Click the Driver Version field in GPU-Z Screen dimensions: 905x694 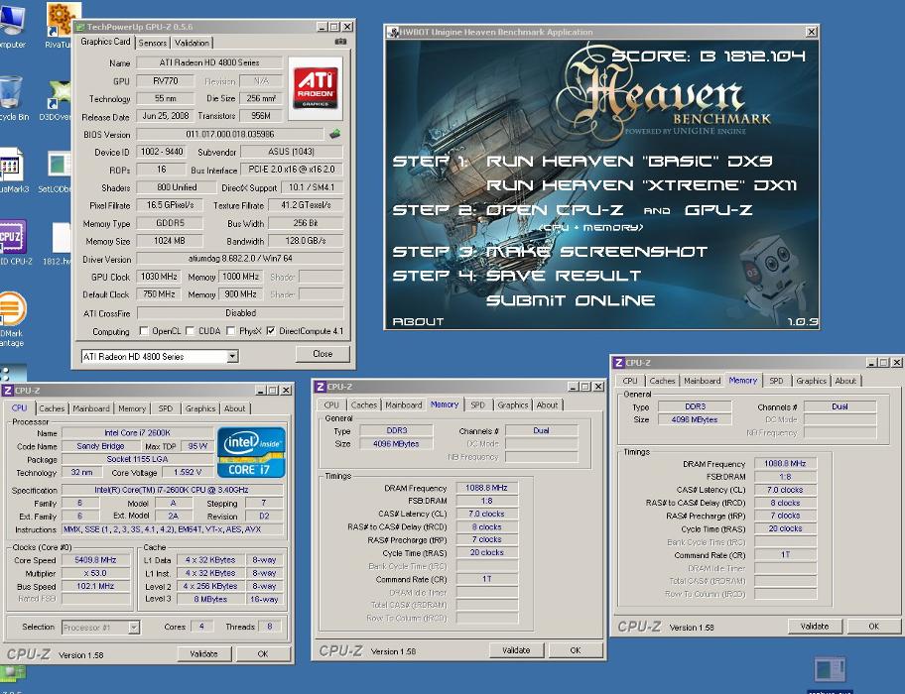click(239, 259)
